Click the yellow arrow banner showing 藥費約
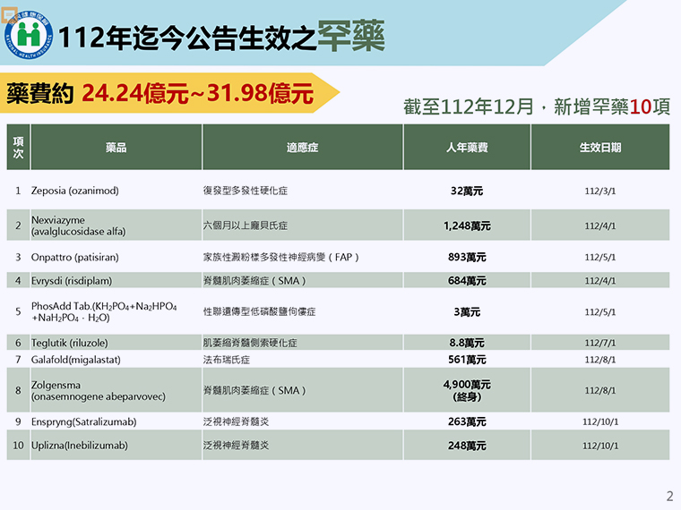Viewport: 681px width, 510px height. click(168, 92)
